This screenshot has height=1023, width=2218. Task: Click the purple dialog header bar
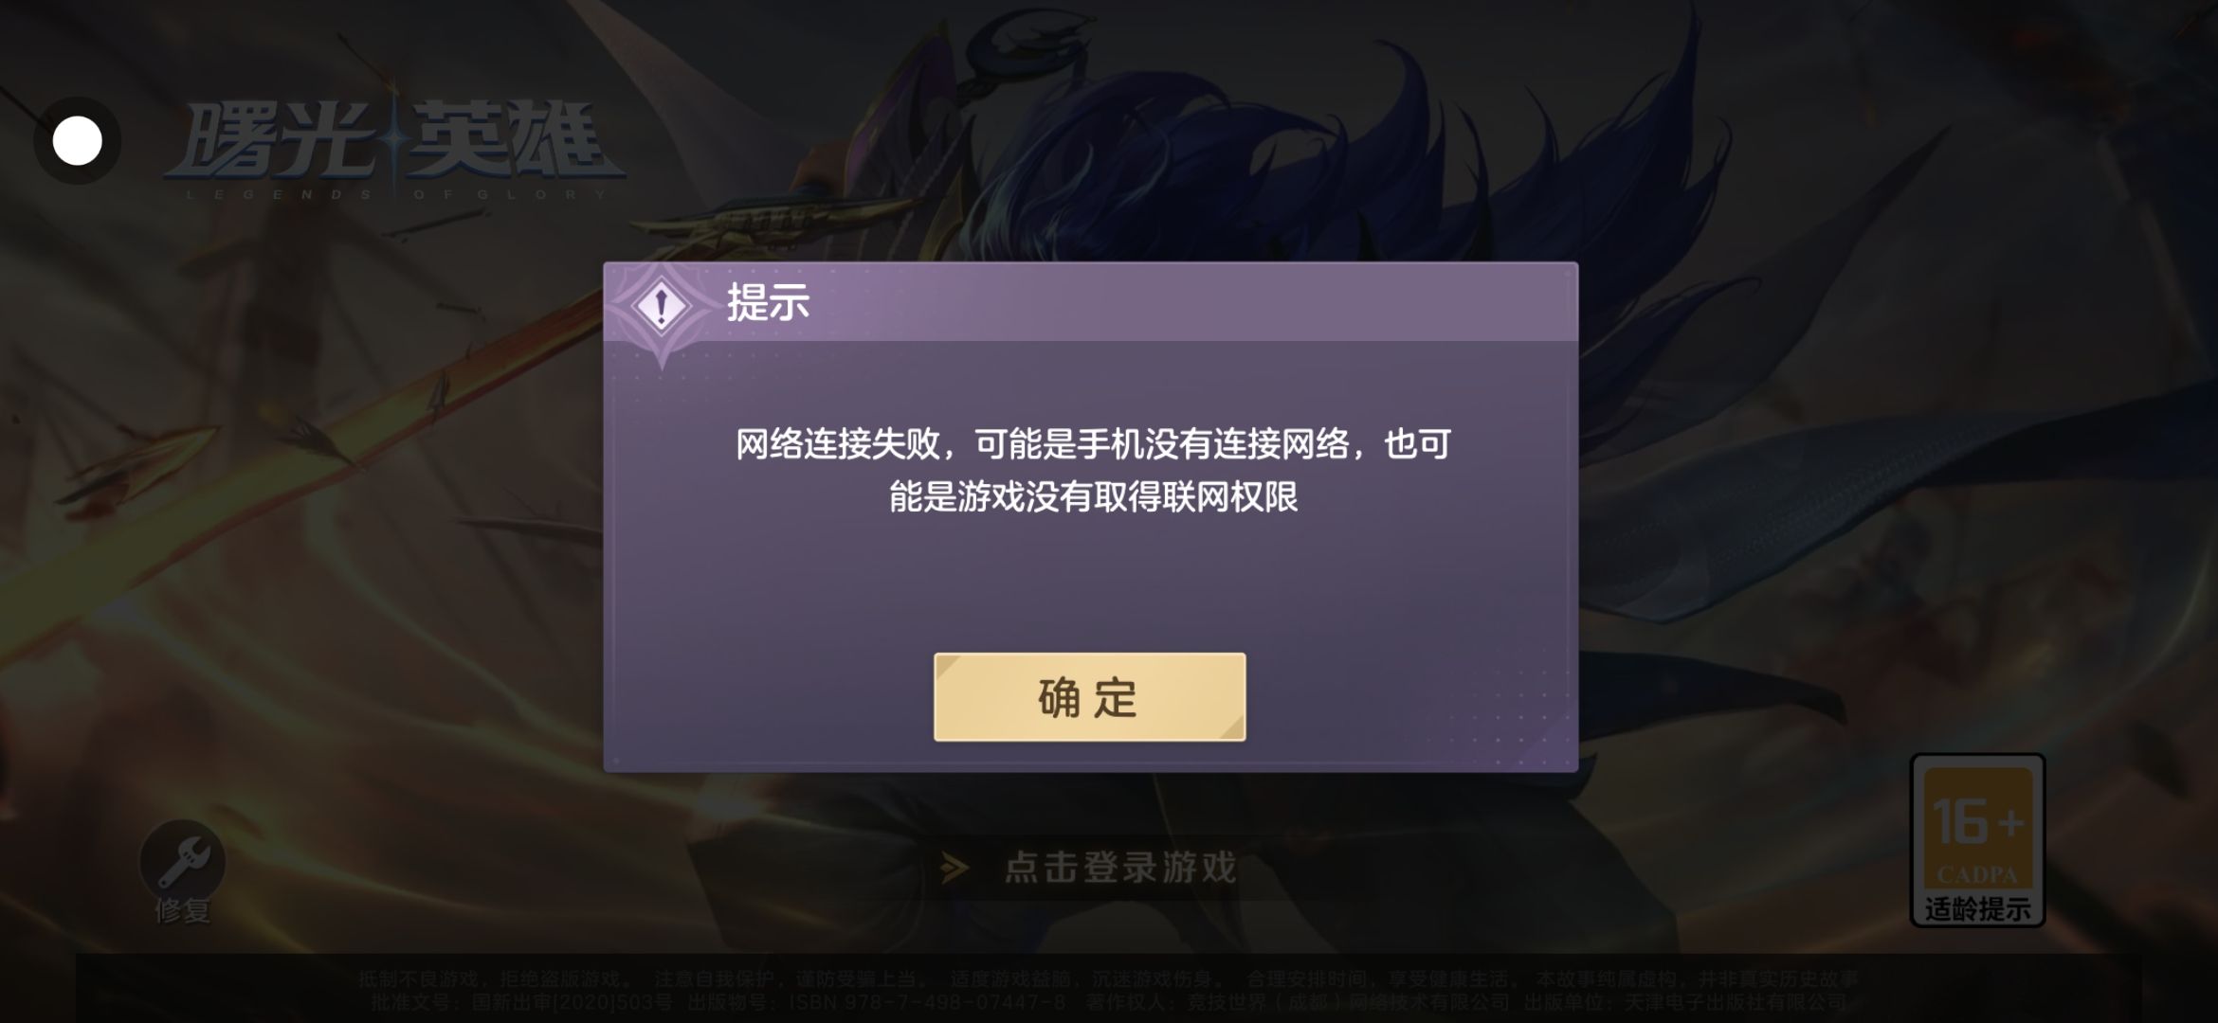pyautogui.click(x=1090, y=303)
